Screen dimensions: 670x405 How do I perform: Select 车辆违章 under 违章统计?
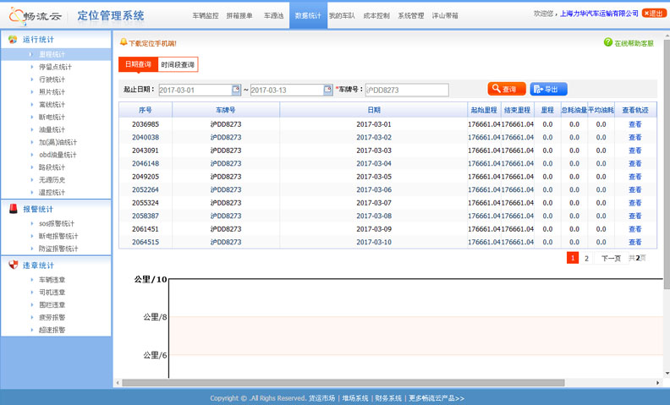pyautogui.click(x=52, y=280)
